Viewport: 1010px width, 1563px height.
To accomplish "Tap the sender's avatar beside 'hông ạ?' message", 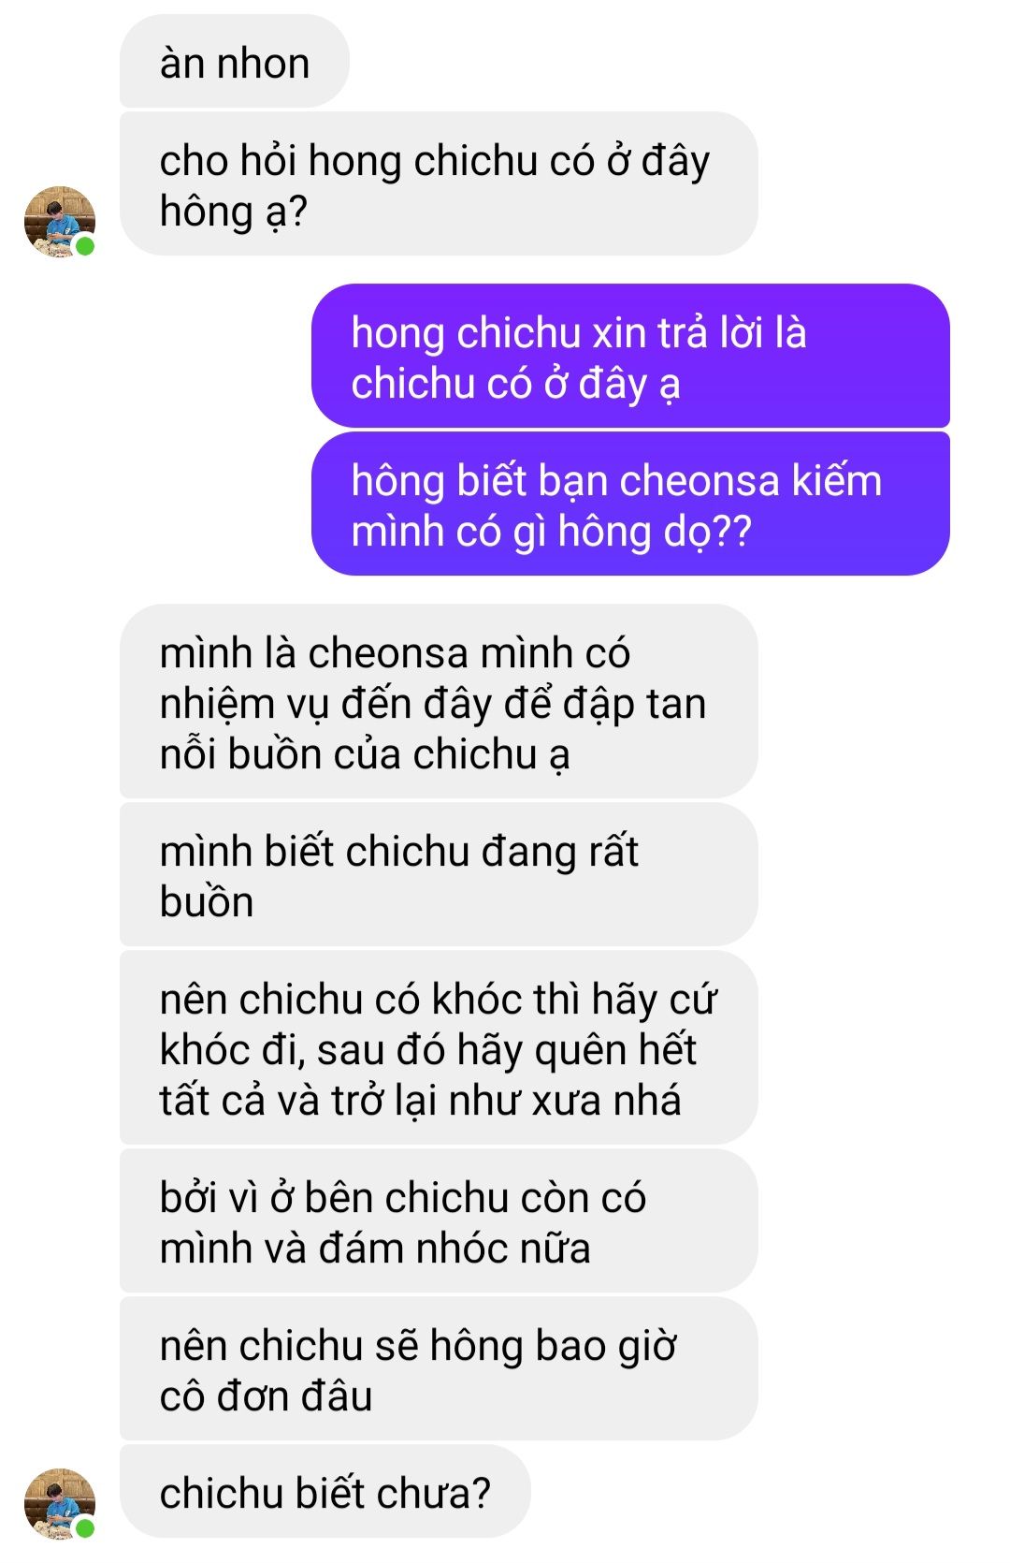I will [x=60, y=221].
